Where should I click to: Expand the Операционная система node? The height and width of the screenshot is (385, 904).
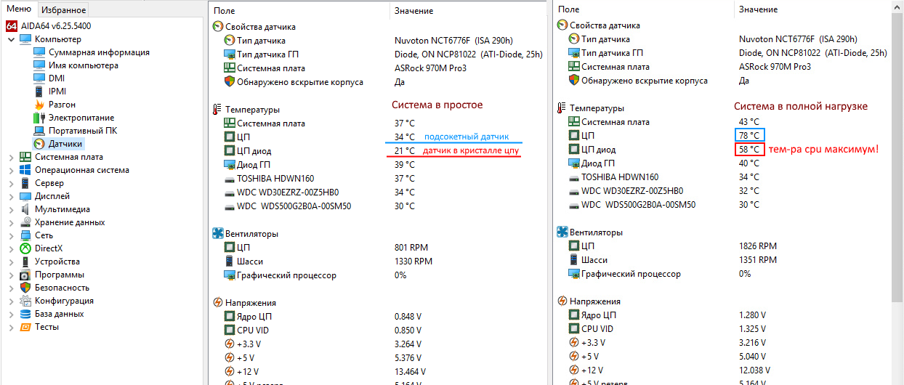(x=11, y=170)
